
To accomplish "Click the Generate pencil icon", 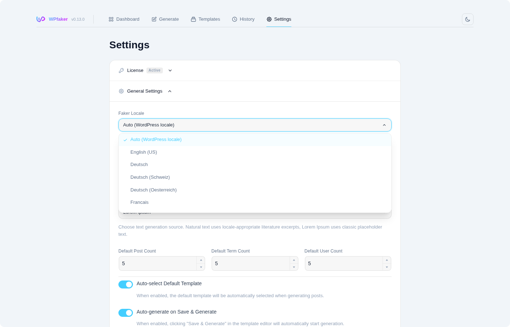I will pyautogui.click(x=154, y=19).
